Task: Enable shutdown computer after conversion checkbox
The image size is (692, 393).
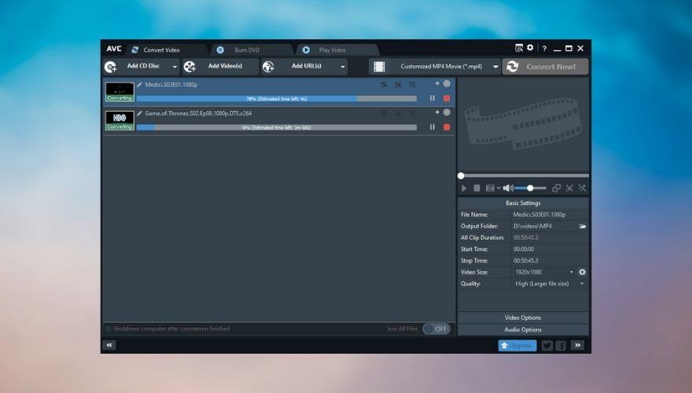Action: [108, 329]
